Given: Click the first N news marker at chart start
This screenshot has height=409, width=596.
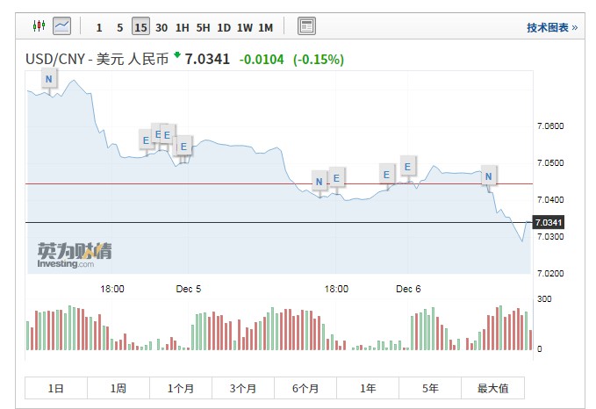Looking at the screenshot, I should coord(48,80).
